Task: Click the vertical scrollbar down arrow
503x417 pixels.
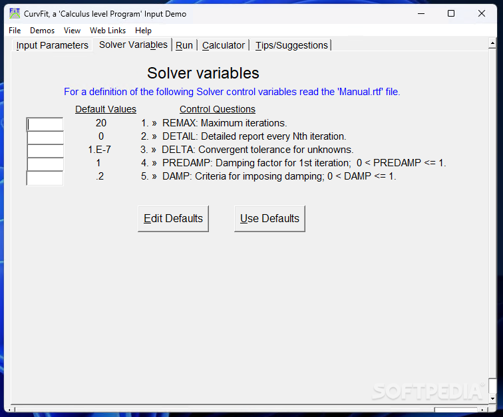Action: click(x=492, y=399)
